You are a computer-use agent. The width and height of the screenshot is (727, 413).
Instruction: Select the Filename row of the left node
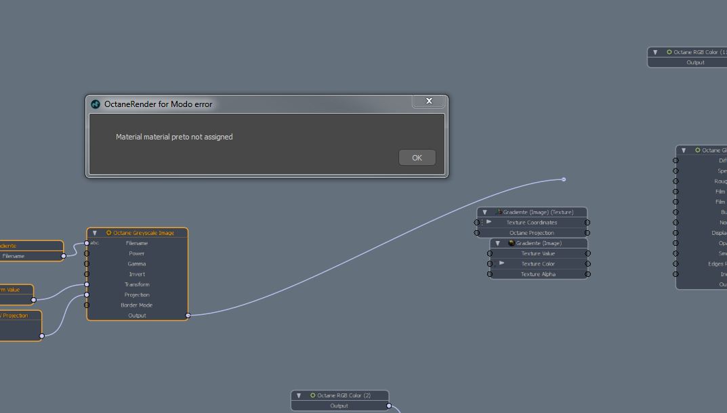point(31,256)
